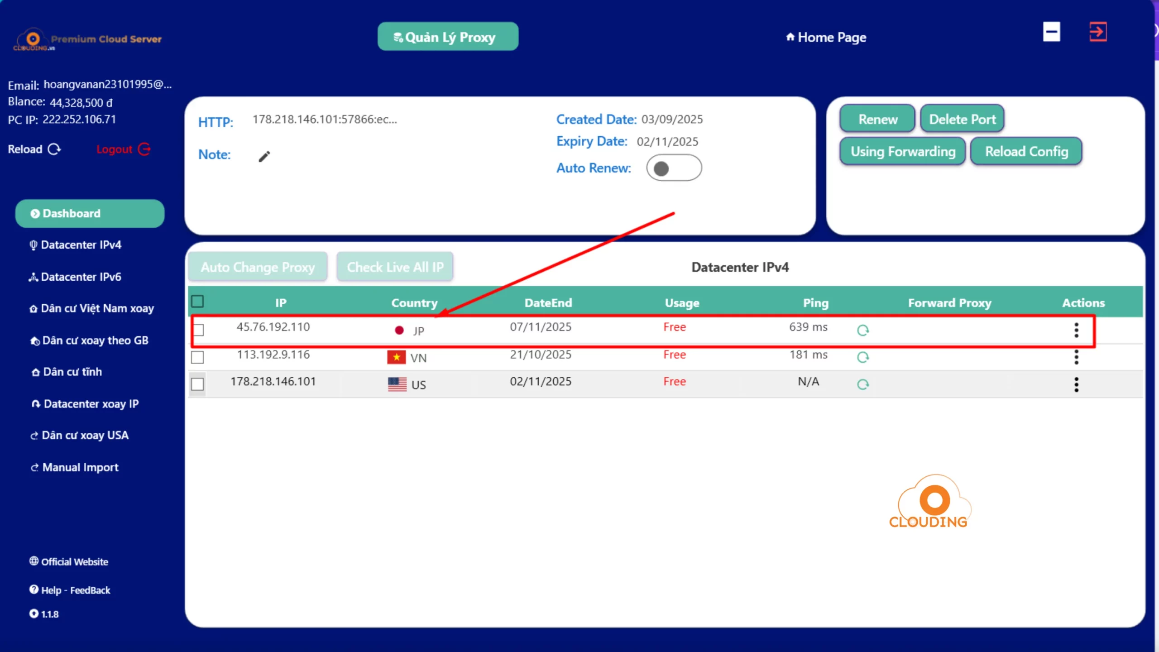Screen dimensions: 1159x652
Task: Click the red Logout icon in sidebar
Action: (144, 149)
